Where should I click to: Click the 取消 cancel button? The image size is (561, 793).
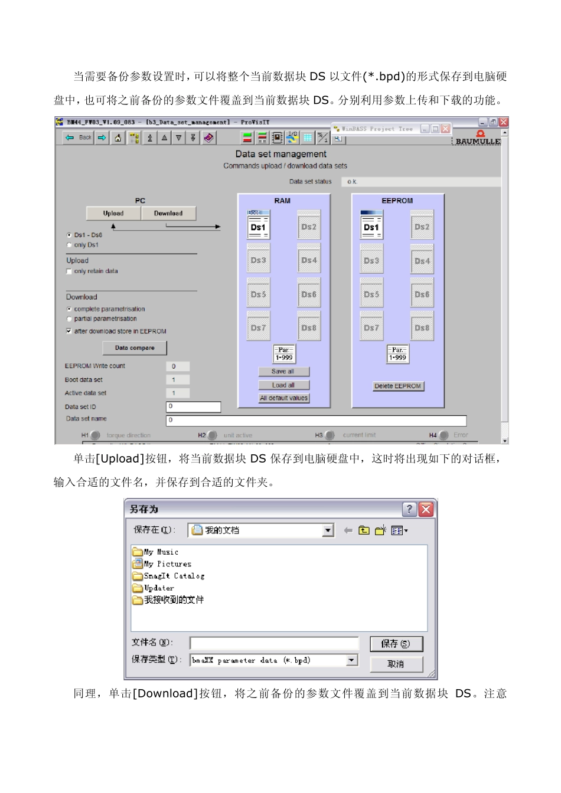click(x=396, y=664)
